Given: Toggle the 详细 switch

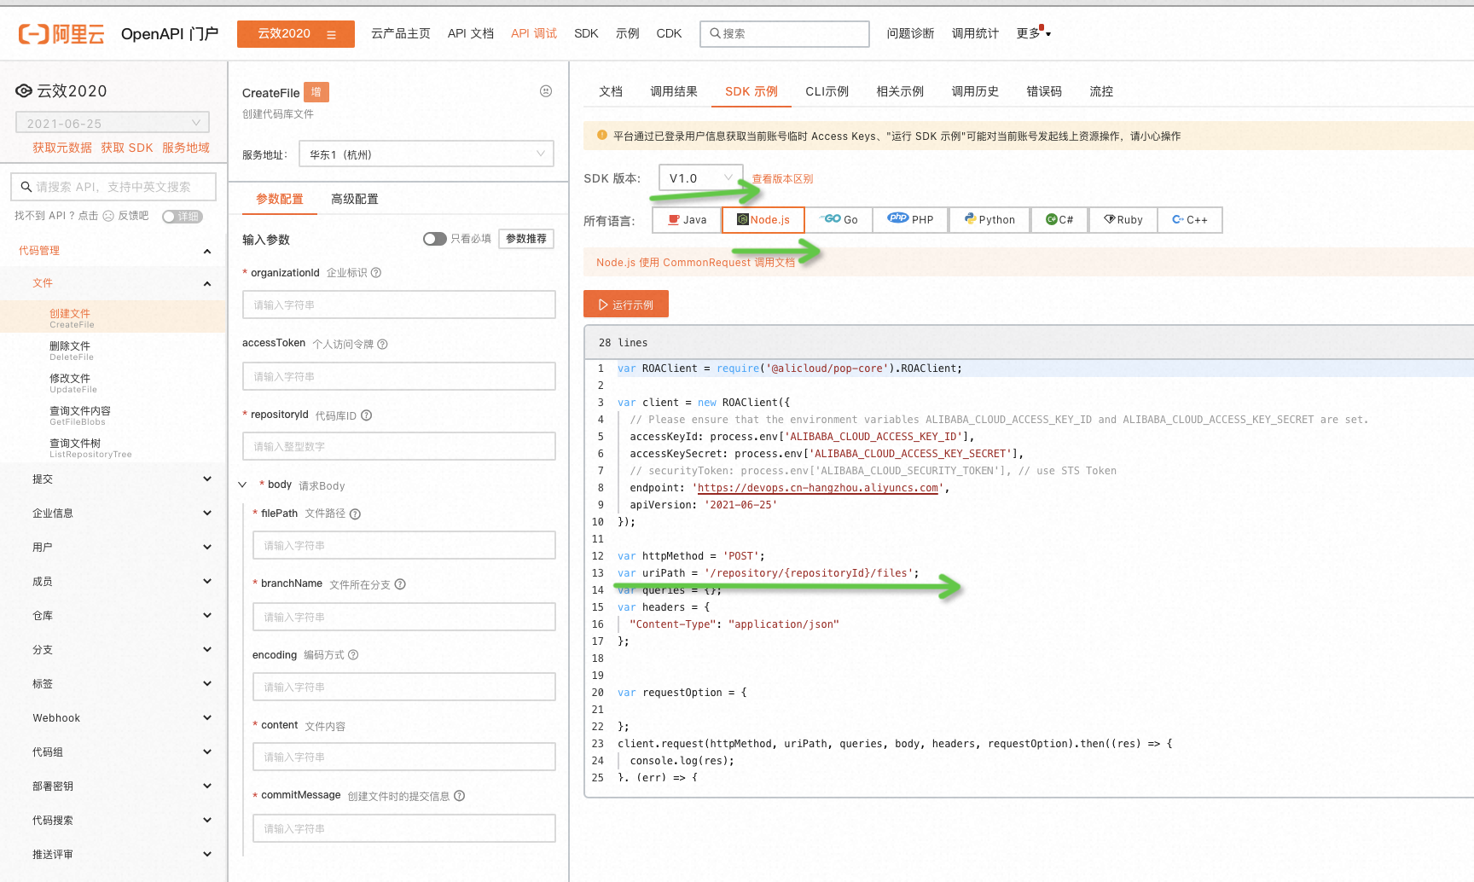Looking at the screenshot, I should [182, 217].
